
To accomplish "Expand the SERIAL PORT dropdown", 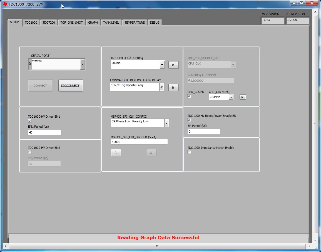I will (x=83, y=64).
